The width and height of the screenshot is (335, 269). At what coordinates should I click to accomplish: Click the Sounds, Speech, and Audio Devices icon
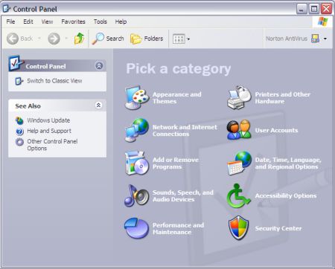click(x=137, y=195)
